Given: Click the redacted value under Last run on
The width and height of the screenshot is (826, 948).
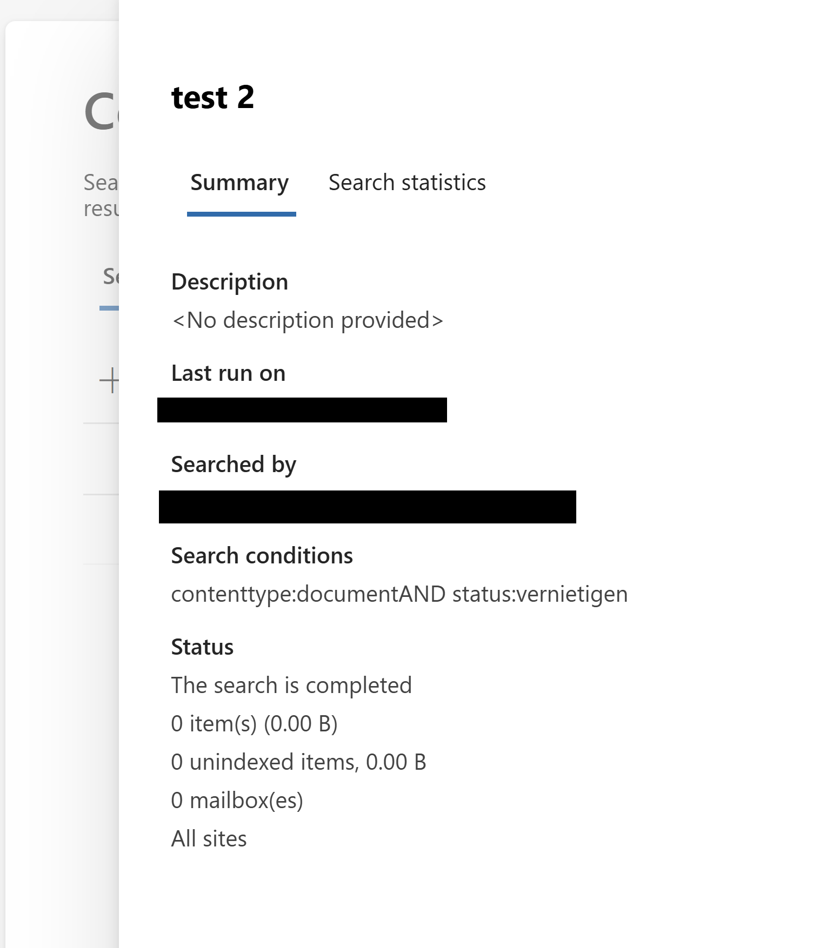Looking at the screenshot, I should (302, 410).
